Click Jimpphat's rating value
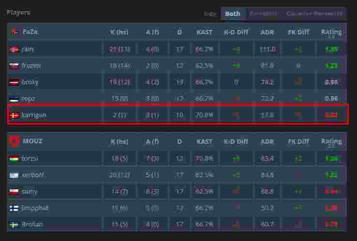 pyautogui.click(x=331, y=208)
